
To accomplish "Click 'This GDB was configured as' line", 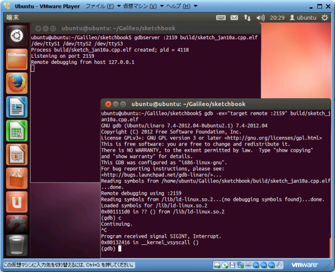I will pyautogui.click(x=164, y=163).
